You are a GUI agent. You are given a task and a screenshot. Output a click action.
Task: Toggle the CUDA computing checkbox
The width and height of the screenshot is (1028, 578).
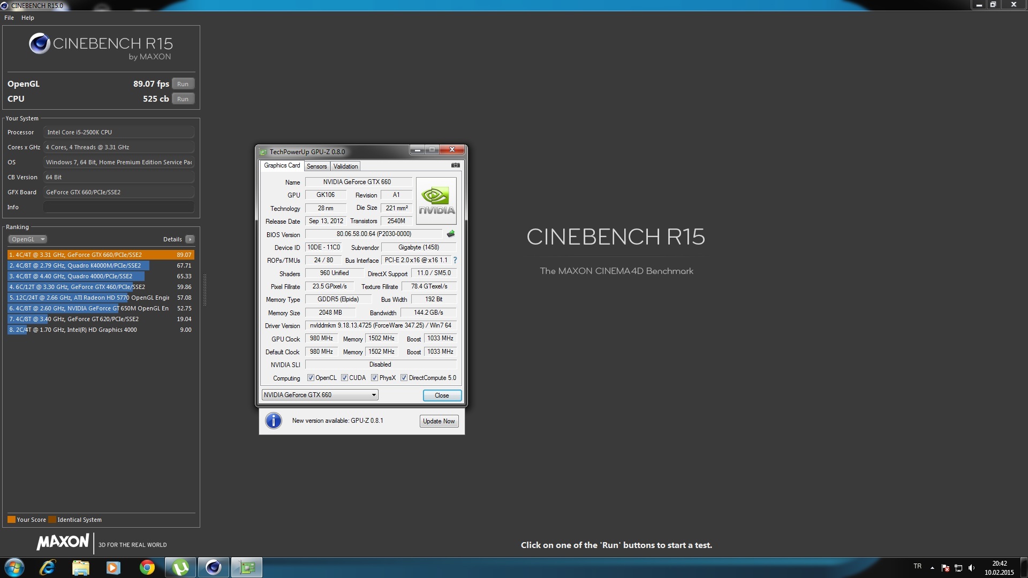[x=343, y=377]
